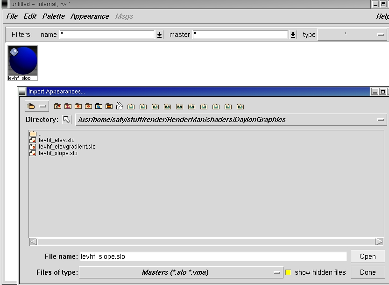Select levhf_elev.slo in the file list

click(x=52, y=140)
